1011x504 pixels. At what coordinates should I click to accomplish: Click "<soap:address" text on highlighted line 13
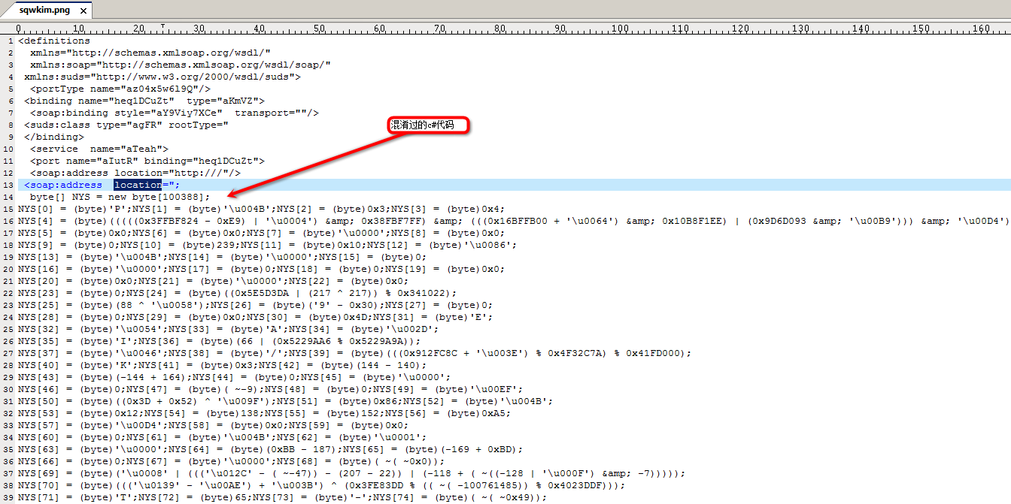tap(63, 185)
